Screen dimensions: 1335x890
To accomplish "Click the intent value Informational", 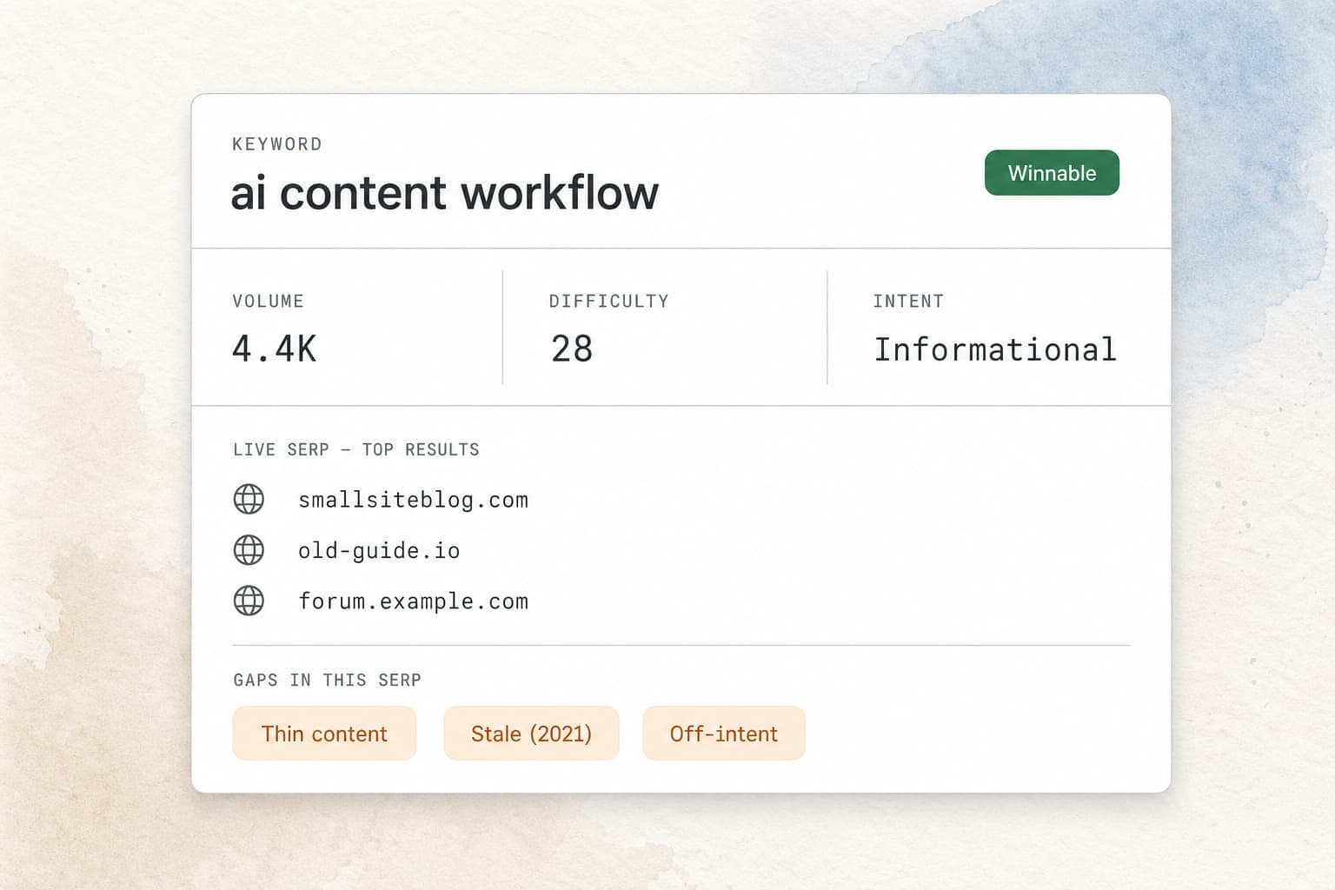I will [995, 349].
